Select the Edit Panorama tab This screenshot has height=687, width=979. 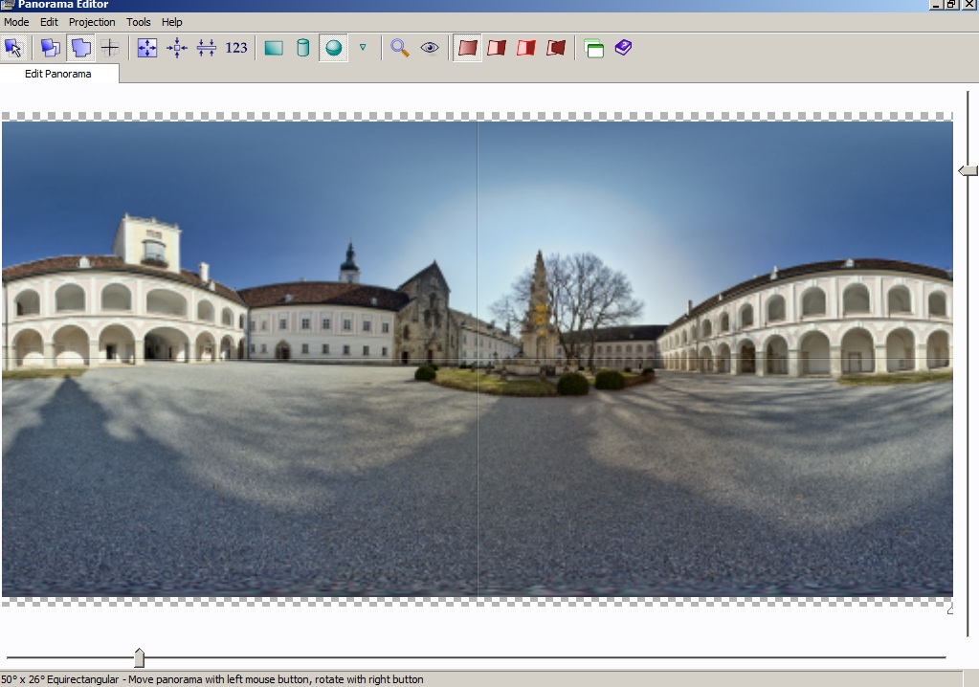click(58, 74)
